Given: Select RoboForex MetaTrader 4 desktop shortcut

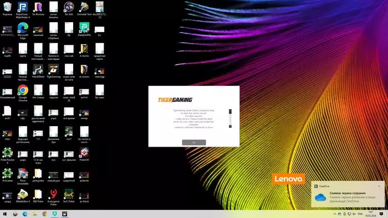Looking at the screenshot, I should [x=23, y=10].
